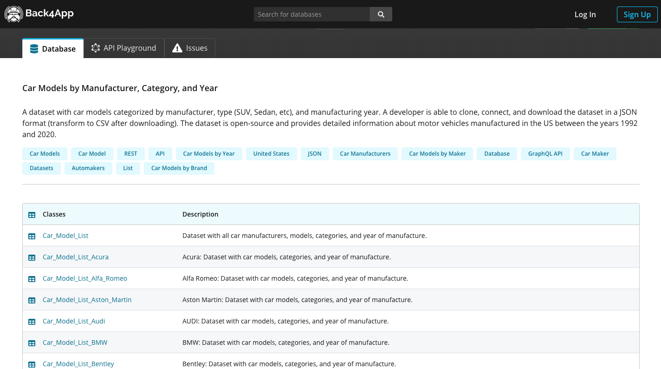Click the Description column header
The image size is (661, 369).
200,214
